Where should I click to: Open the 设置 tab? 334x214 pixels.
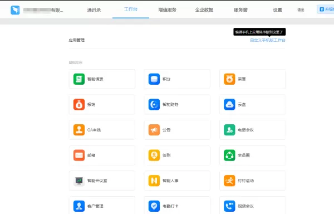point(277,10)
